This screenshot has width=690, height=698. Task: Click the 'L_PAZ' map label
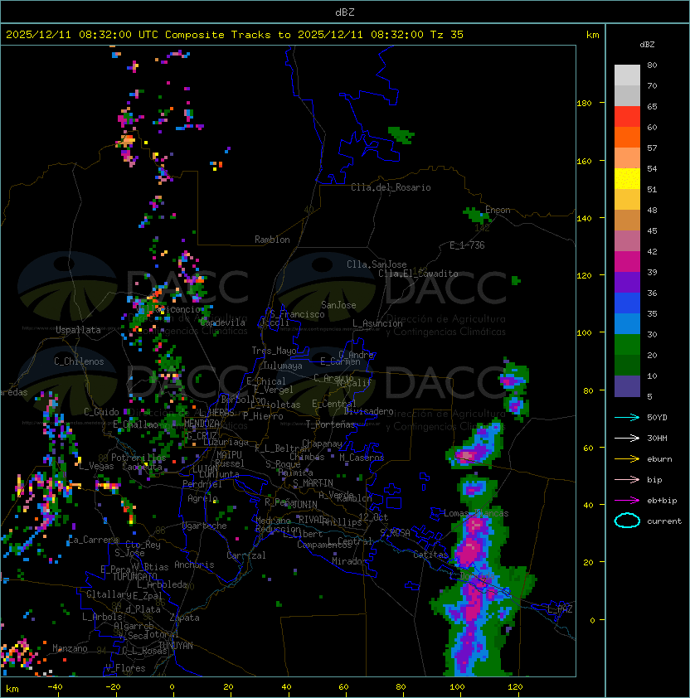point(560,609)
